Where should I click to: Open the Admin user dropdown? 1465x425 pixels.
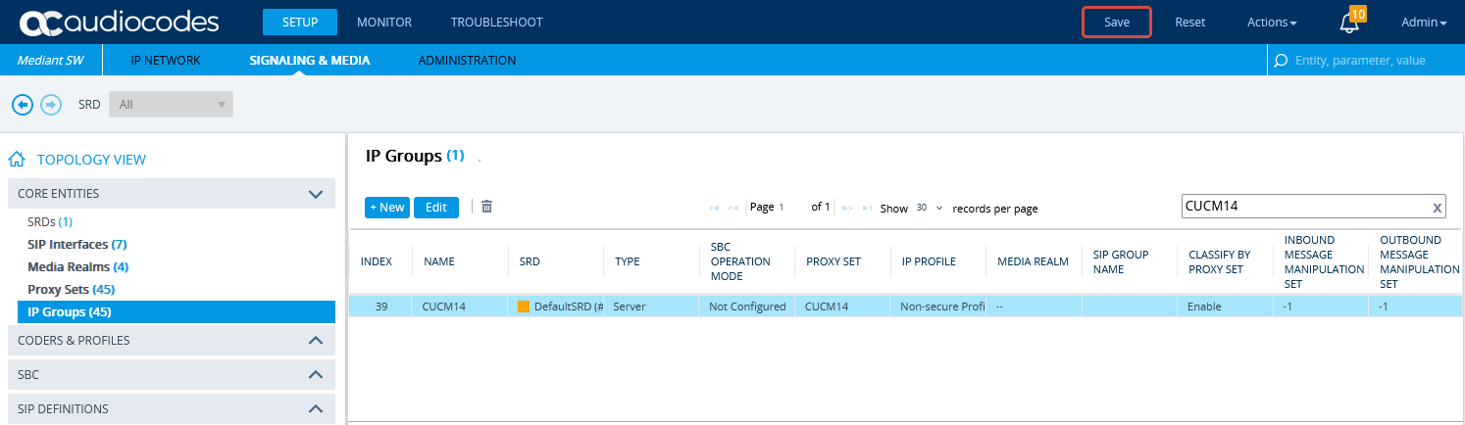tap(1424, 23)
